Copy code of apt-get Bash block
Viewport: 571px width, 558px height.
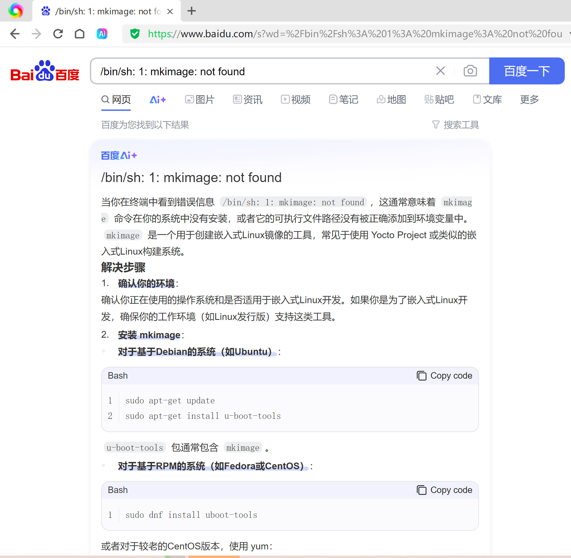(444, 375)
